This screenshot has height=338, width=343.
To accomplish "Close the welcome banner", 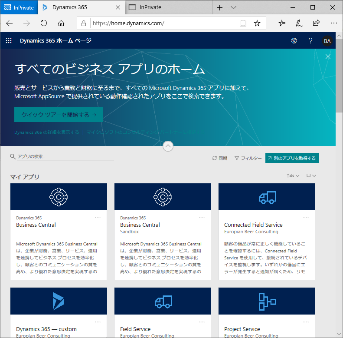I will [x=328, y=56].
